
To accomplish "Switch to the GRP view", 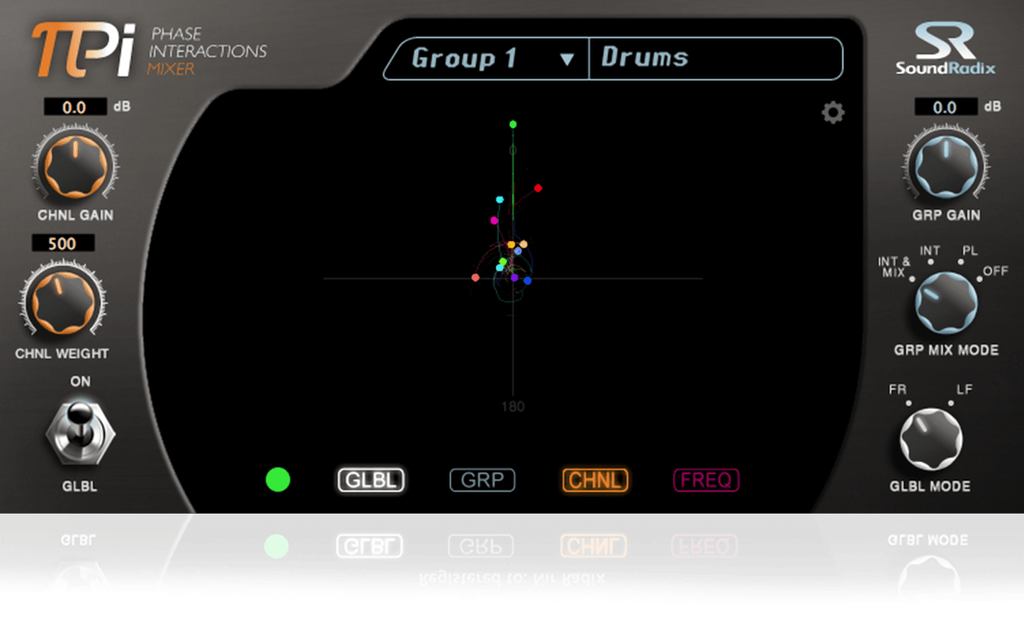I will pos(482,480).
